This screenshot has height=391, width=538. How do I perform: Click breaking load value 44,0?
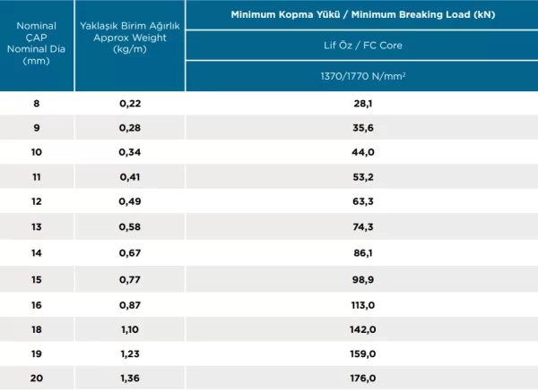[x=363, y=152]
